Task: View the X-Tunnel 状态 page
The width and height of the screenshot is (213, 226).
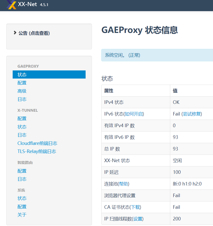Action: 22,127
